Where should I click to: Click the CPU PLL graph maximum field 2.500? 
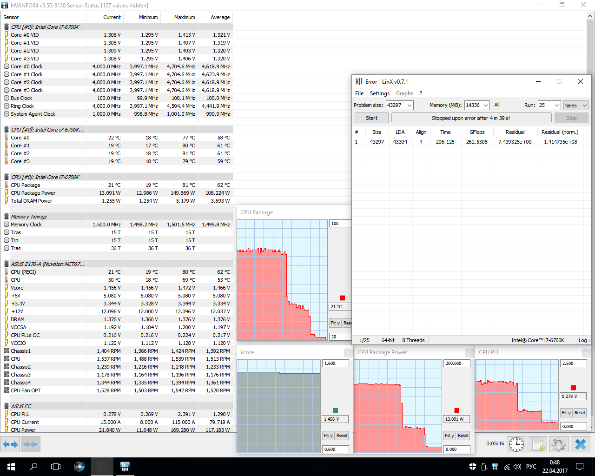pyautogui.click(x=574, y=364)
